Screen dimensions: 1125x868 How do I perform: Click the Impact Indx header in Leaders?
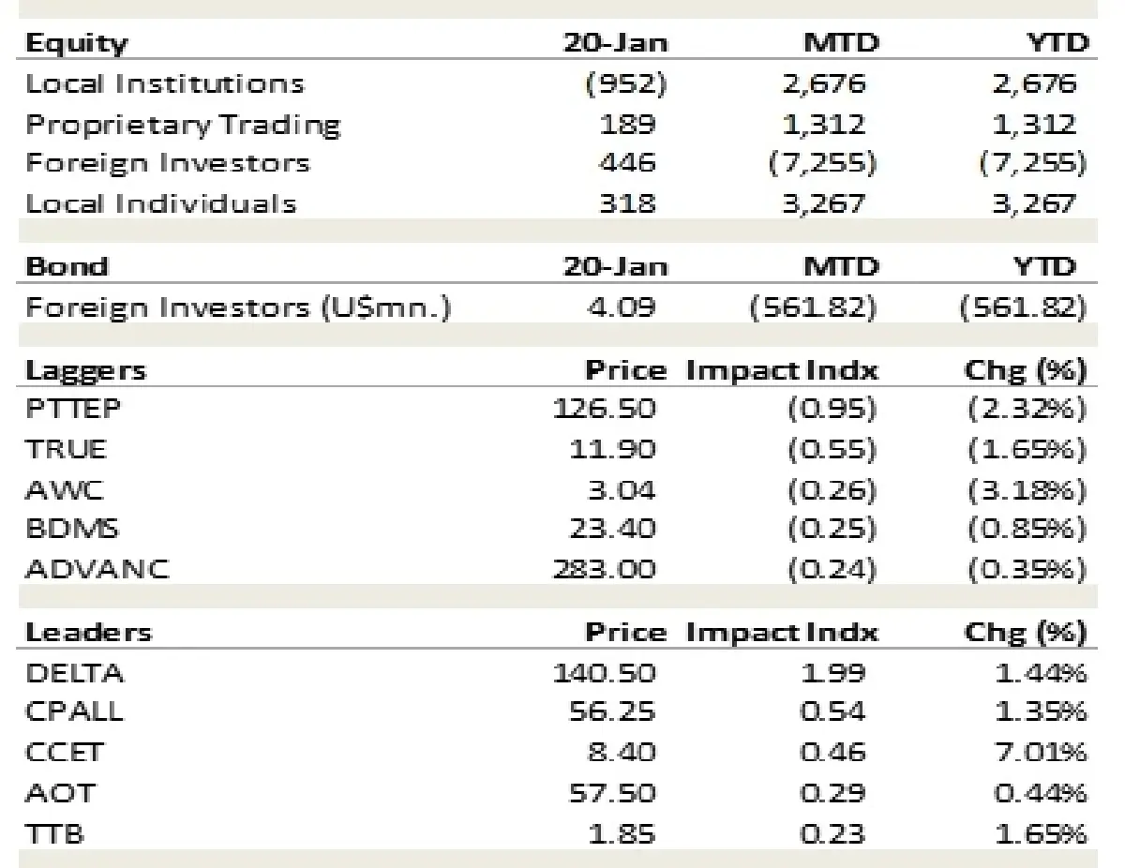(x=782, y=632)
